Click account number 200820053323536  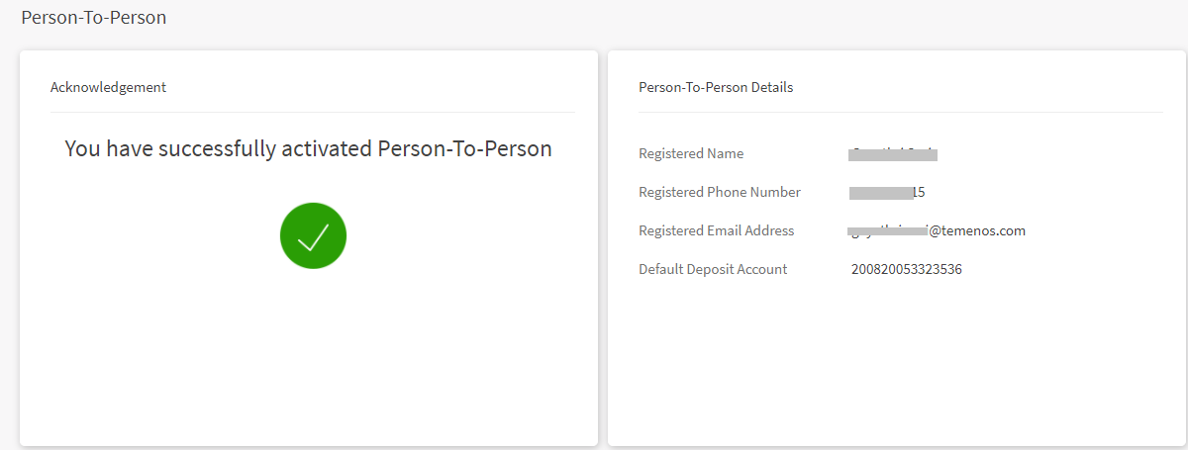(906, 269)
